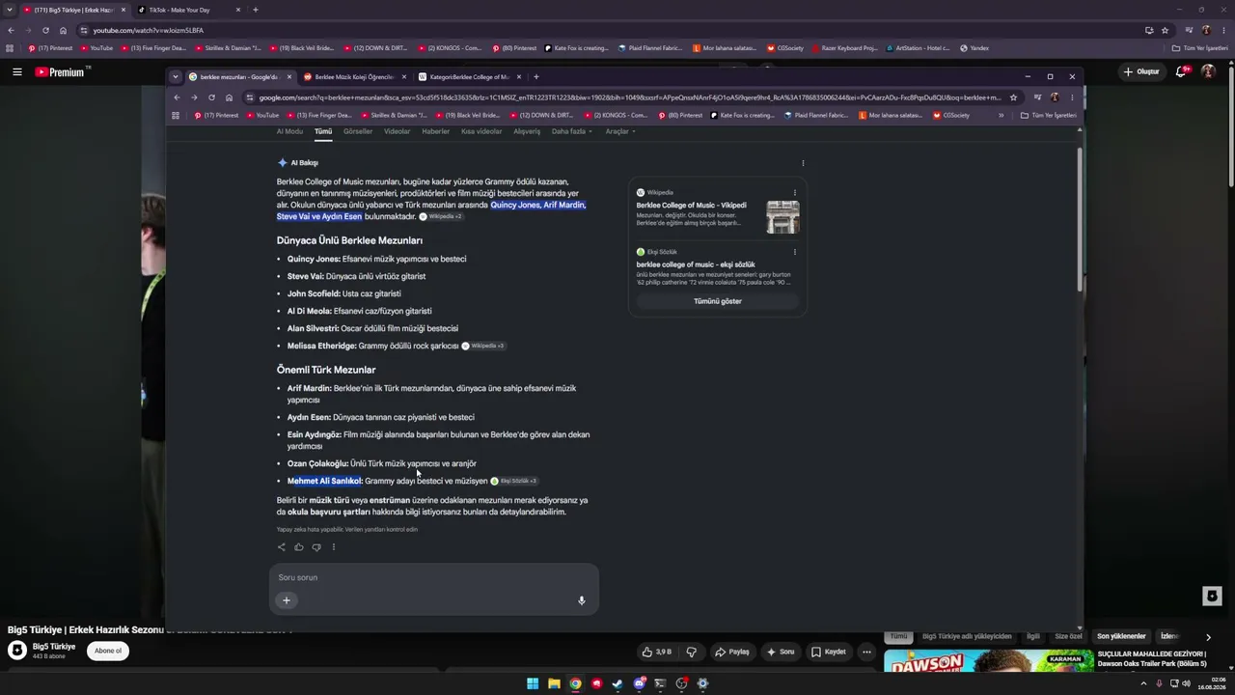Screen dimensions: 1235x695
Task: Open more actions menu under the video
Action: pos(866,652)
